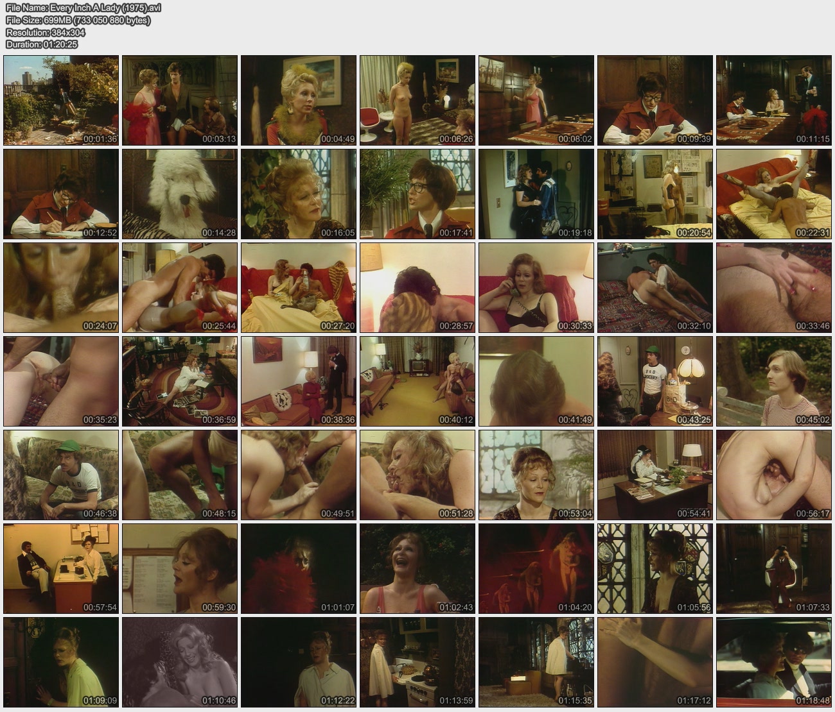Image resolution: width=835 pixels, height=712 pixels.
Task: Choose the office desk frame at 00:54:41
Action: 655,475
